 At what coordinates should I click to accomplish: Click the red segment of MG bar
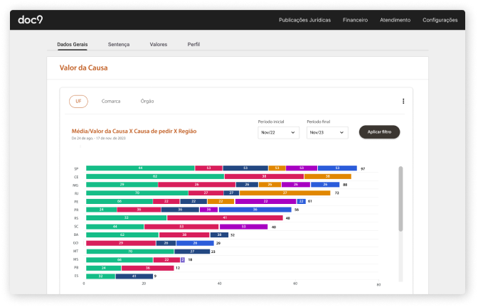point(196,185)
